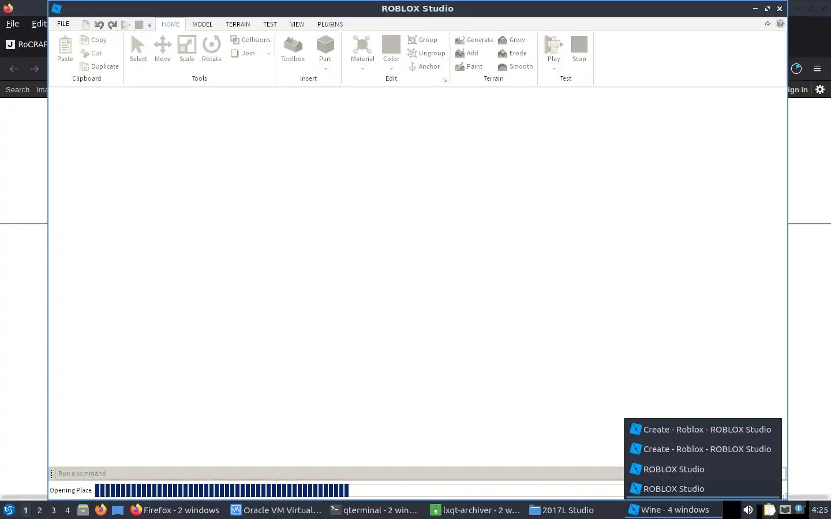This screenshot has width=831, height=519.
Task: Click the Redo arrow in quick access bar
Action: [112, 25]
